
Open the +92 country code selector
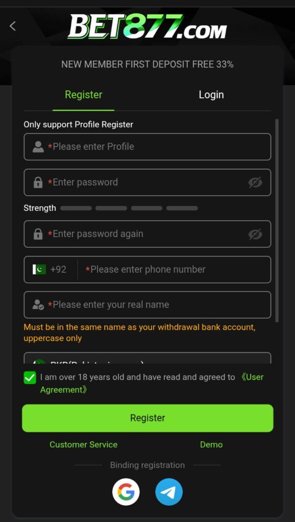coord(57,269)
